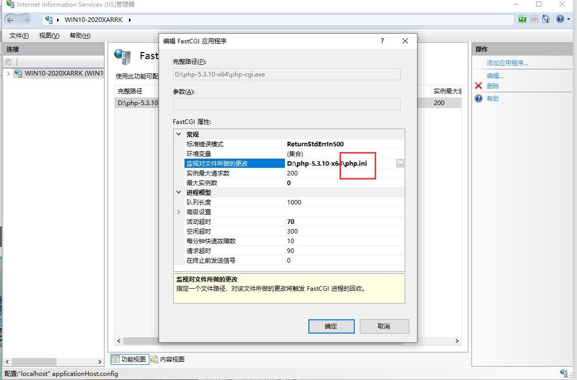Screen dimensions: 577x380
Task: Click the php.ini path value
Action: 327,164
